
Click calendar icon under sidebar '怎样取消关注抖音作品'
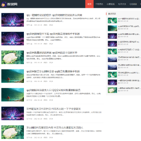(119, 60)
